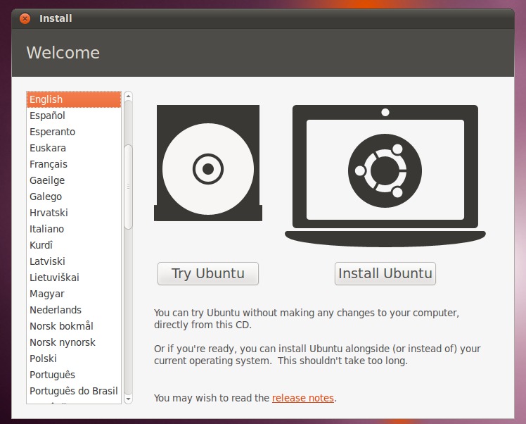Open the release notes link
The width and height of the screenshot is (526, 424).
303,398
